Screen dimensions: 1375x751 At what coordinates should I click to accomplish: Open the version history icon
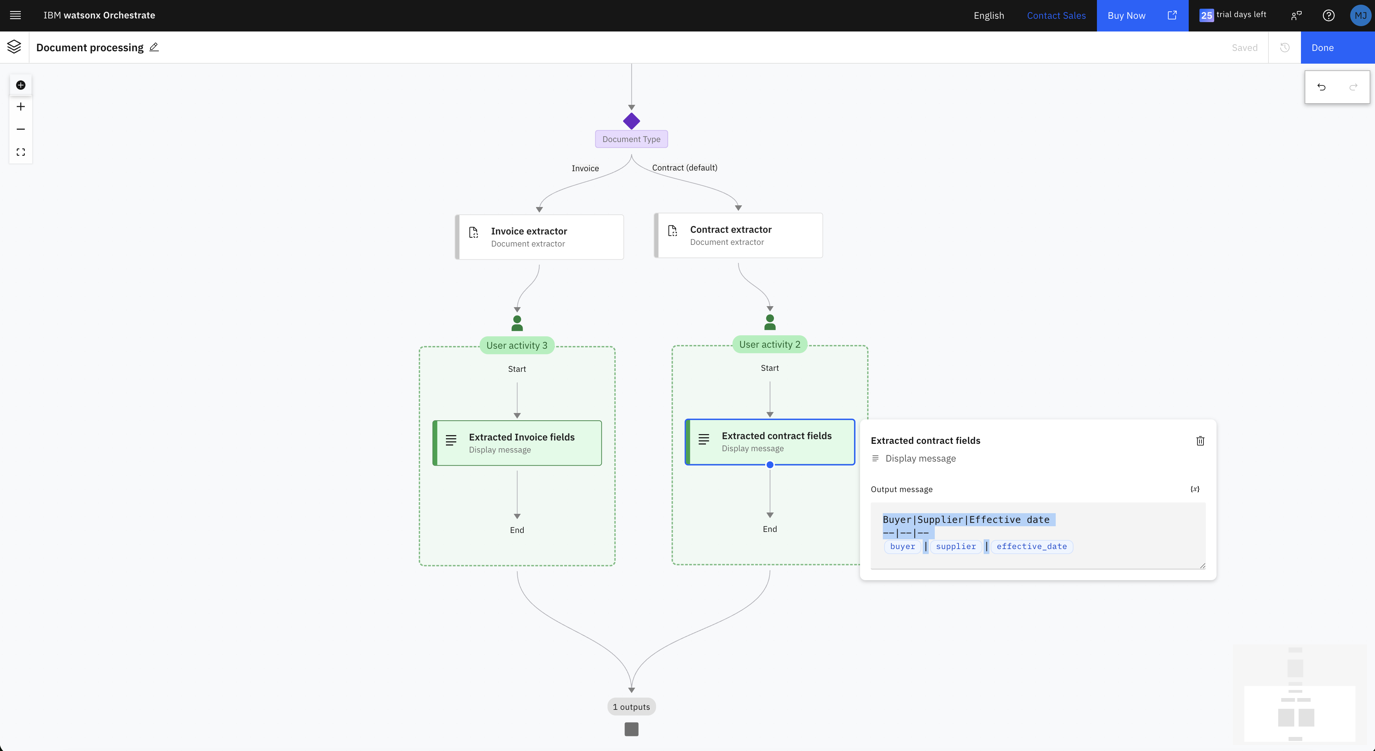click(1285, 48)
